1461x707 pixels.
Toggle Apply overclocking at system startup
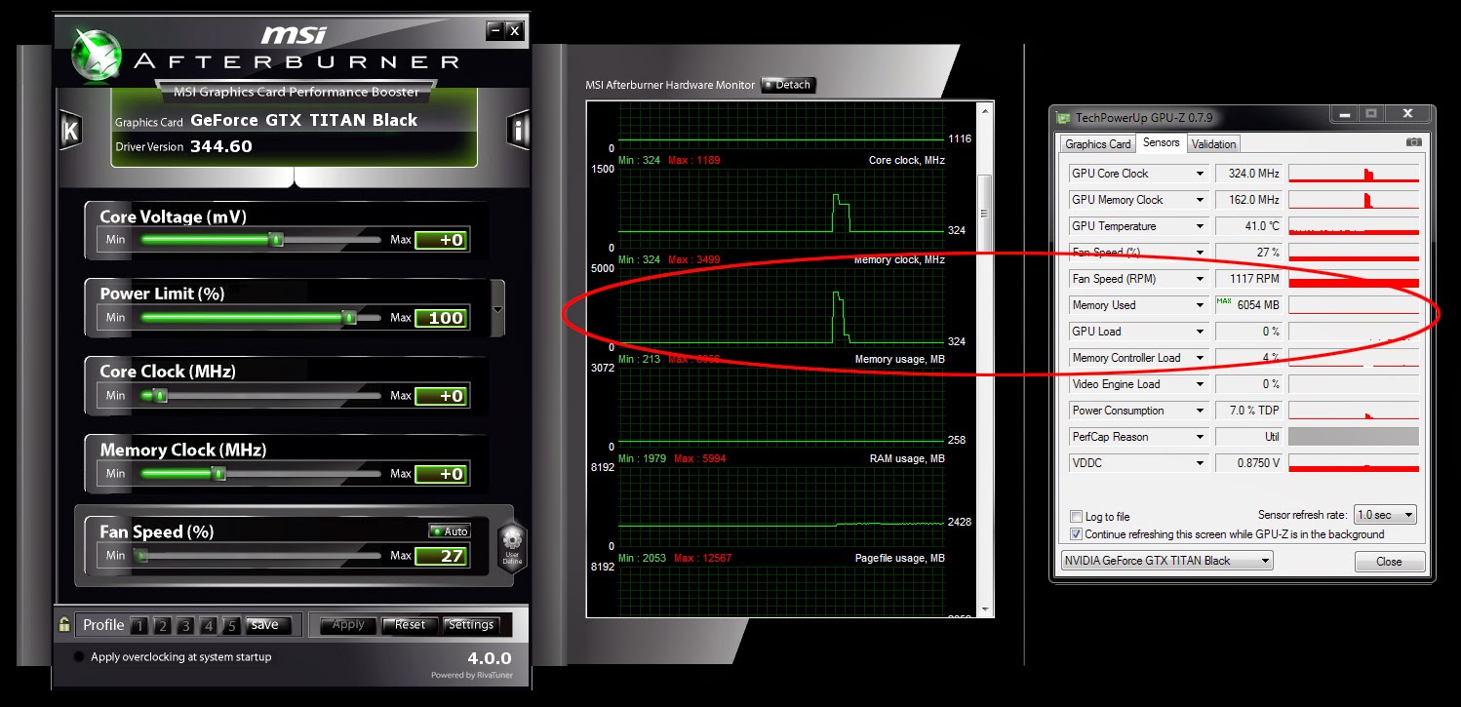[80, 656]
